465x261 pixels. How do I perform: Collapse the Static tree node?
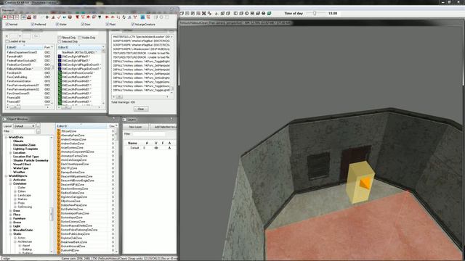click(11, 233)
